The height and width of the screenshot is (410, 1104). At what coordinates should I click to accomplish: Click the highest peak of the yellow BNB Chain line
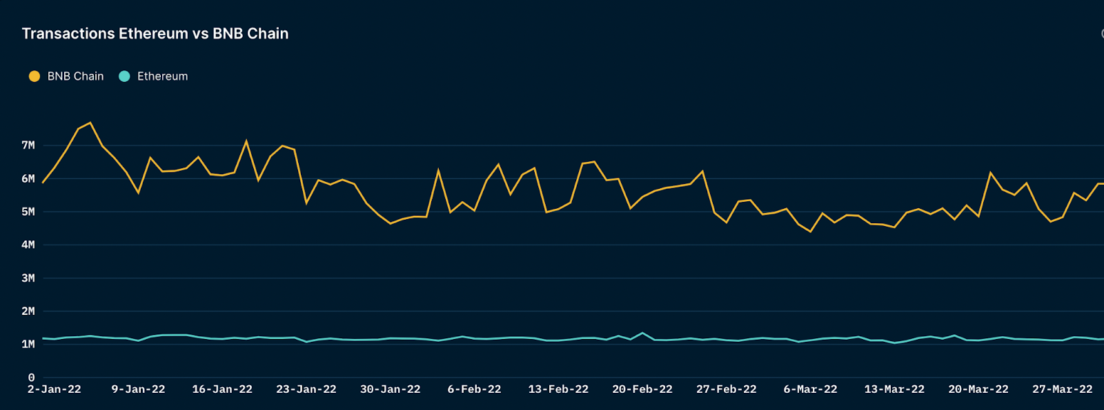click(x=90, y=123)
